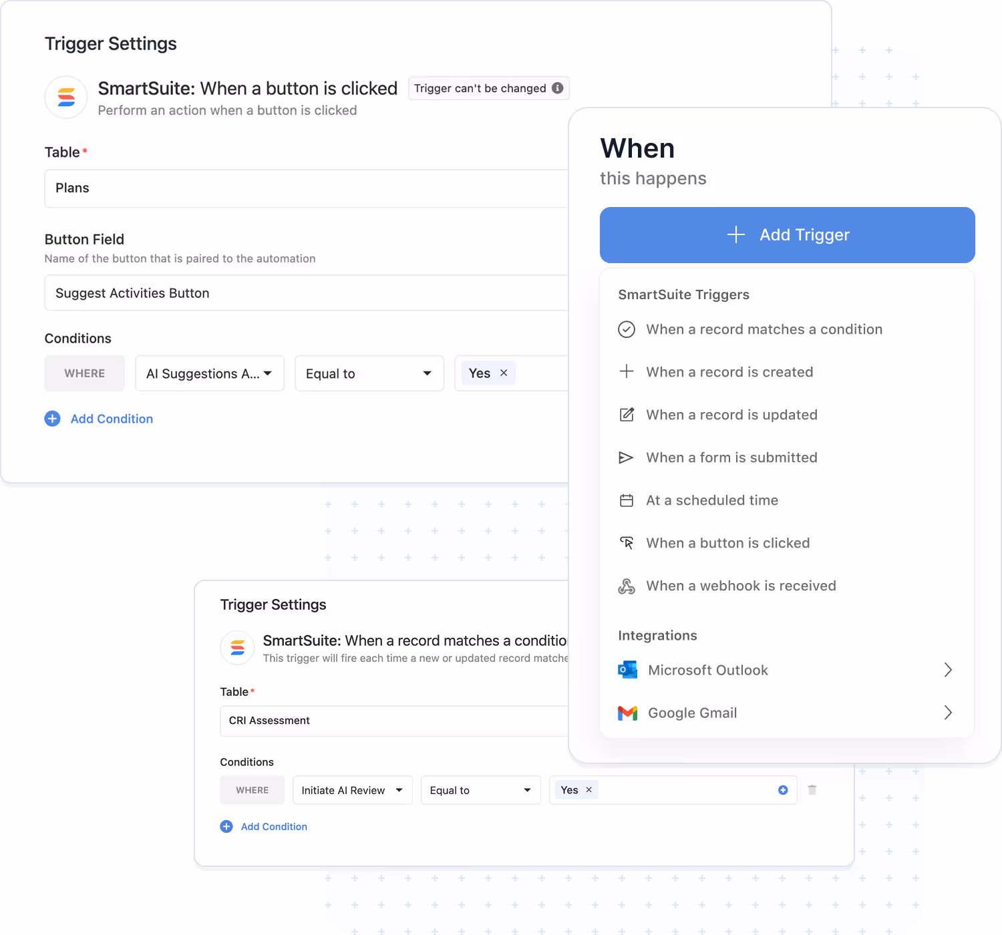Expand the Microsoft Outlook integration chevron
The width and height of the screenshot is (1002, 935).
pos(948,670)
